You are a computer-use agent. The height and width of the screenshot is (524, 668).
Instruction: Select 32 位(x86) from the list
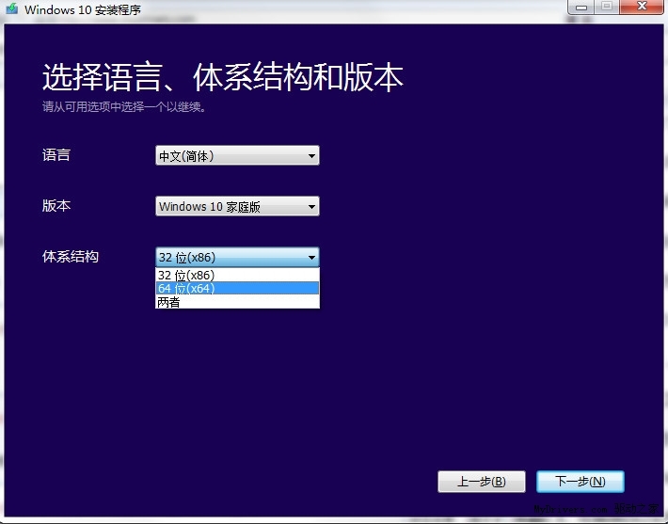(x=237, y=275)
